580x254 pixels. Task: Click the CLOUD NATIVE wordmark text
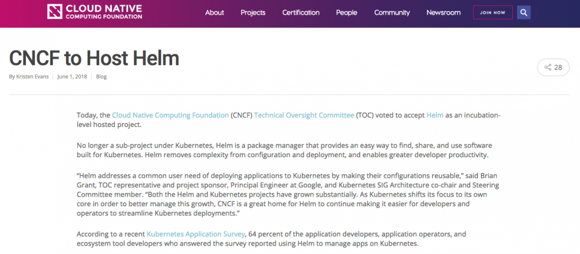click(104, 9)
